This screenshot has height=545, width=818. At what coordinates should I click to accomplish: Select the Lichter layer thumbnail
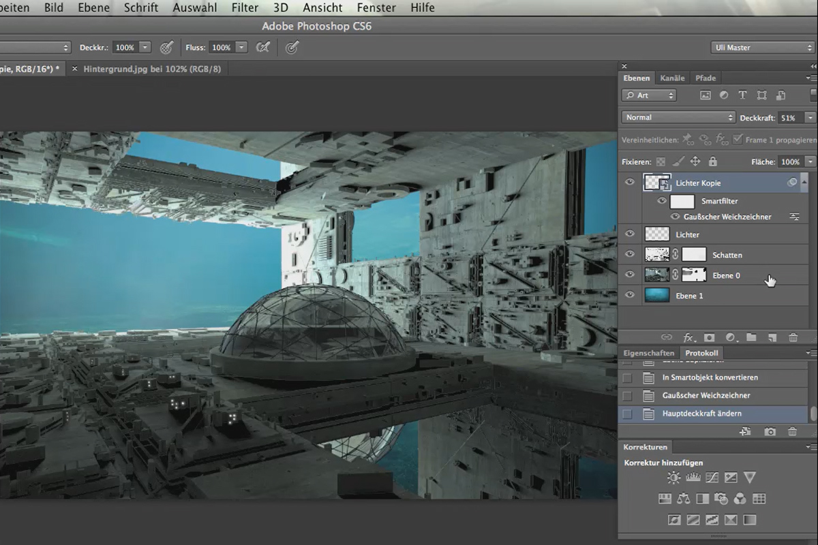[658, 234]
